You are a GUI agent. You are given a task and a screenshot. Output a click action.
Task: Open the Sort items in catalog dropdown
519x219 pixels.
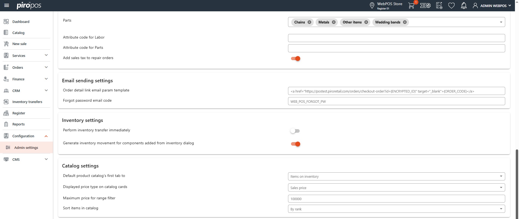[x=396, y=209]
